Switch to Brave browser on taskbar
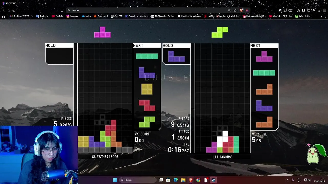Image resolution: width=328 pixels, height=184 pixels. (191, 180)
